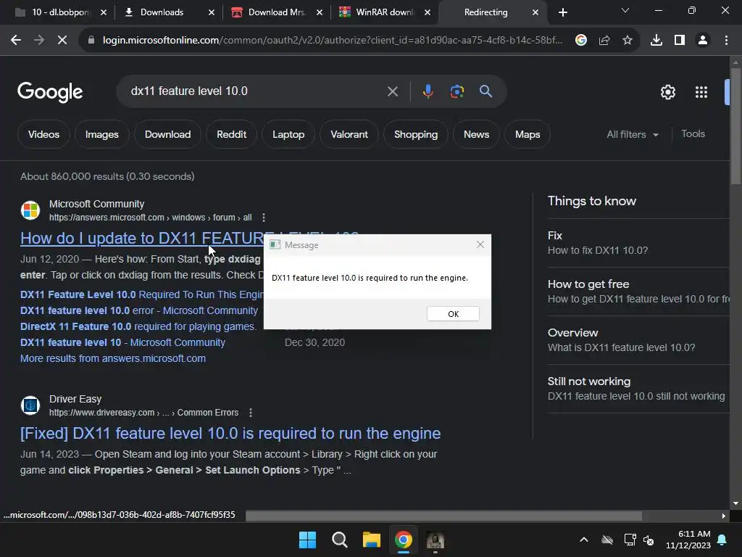The width and height of the screenshot is (742, 557).
Task: Open 'DX11 feature level 10.0 error' sitelink
Action: click(139, 310)
